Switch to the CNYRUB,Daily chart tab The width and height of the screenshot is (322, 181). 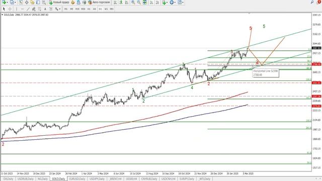coord(149,179)
